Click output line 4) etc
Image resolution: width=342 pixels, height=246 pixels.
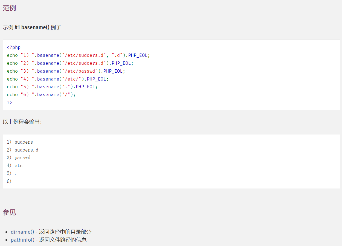click(x=15, y=165)
